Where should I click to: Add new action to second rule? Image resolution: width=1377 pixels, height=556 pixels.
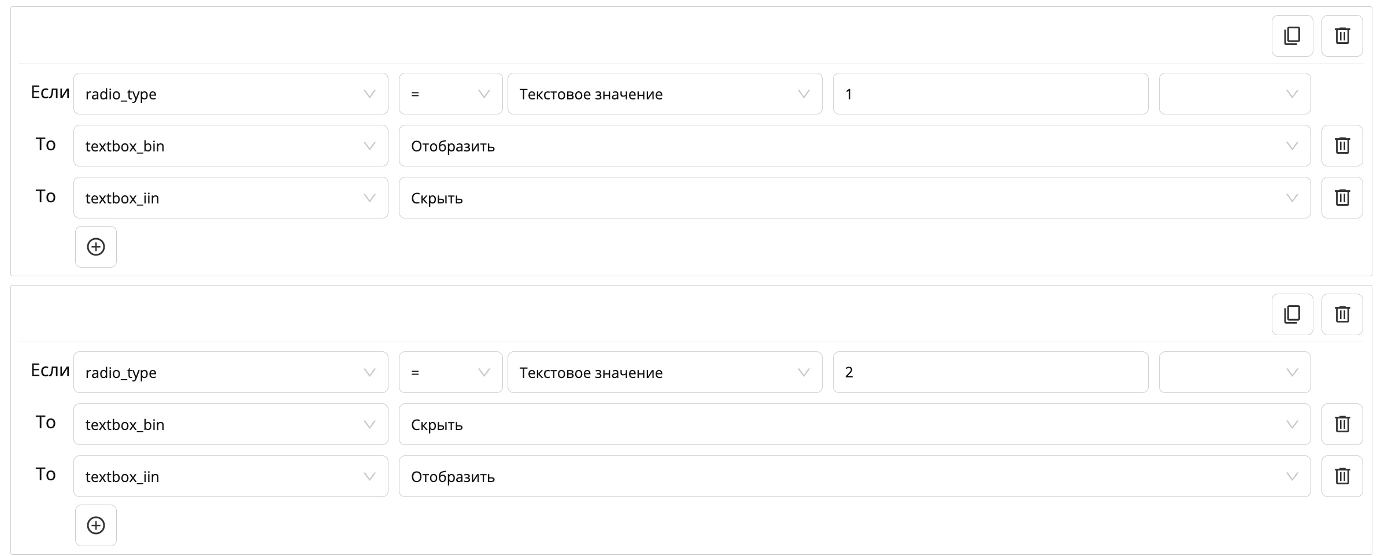coord(96,525)
